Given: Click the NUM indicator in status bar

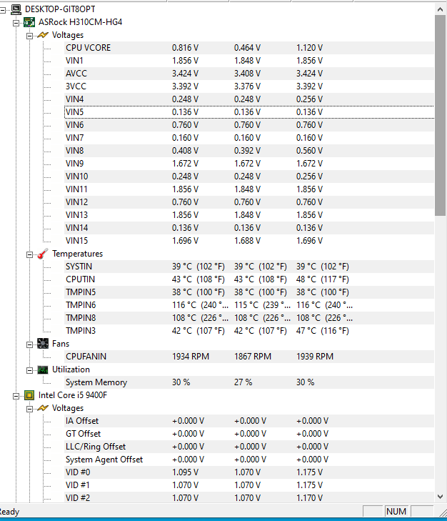Looking at the screenshot, I should point(396,512).
